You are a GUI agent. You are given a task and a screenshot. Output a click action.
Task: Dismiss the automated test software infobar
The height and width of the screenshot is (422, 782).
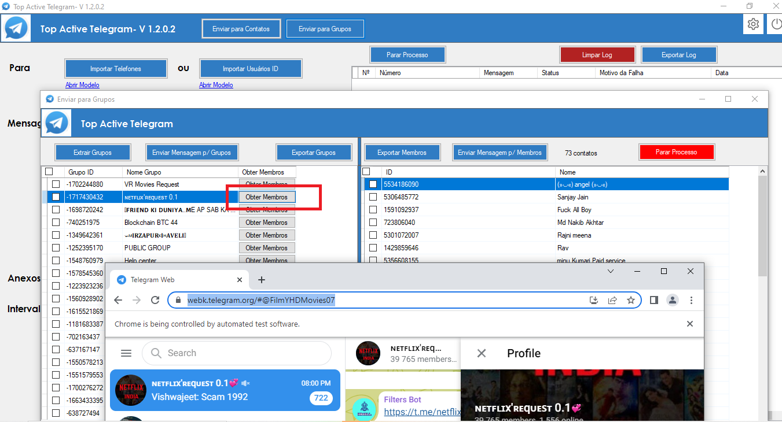[x=690, y=324]
